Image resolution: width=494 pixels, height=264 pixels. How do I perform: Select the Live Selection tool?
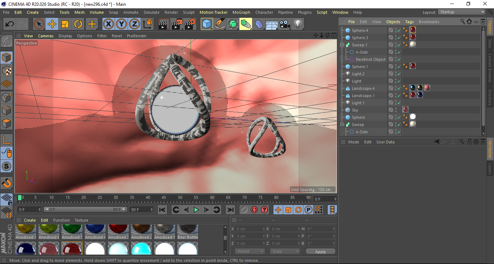(x=39, y=24)
